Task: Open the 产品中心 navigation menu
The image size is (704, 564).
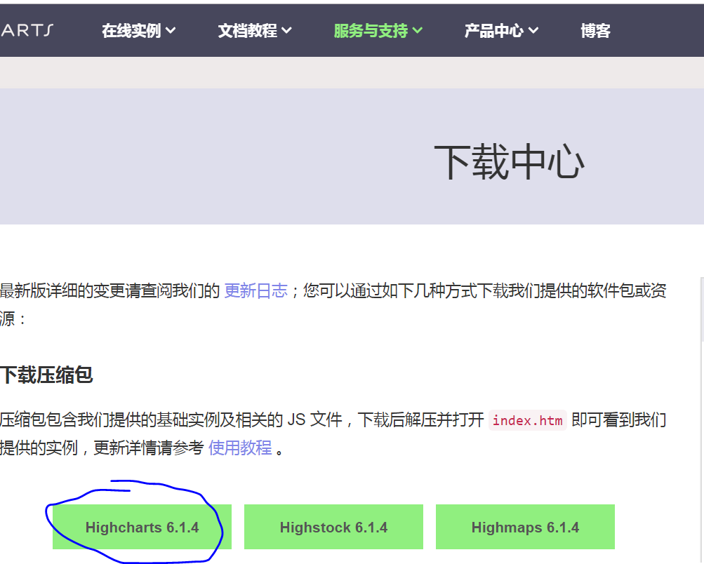Action: 501,30
